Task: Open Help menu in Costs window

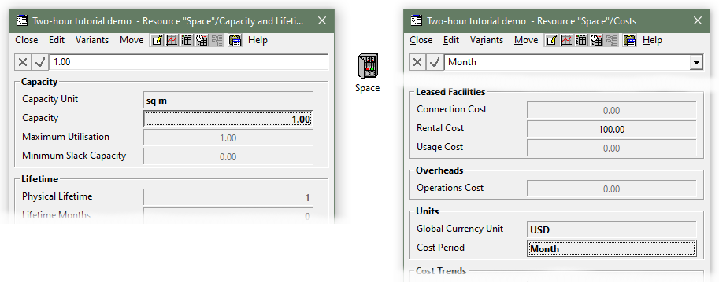Action: click(652, 40)
